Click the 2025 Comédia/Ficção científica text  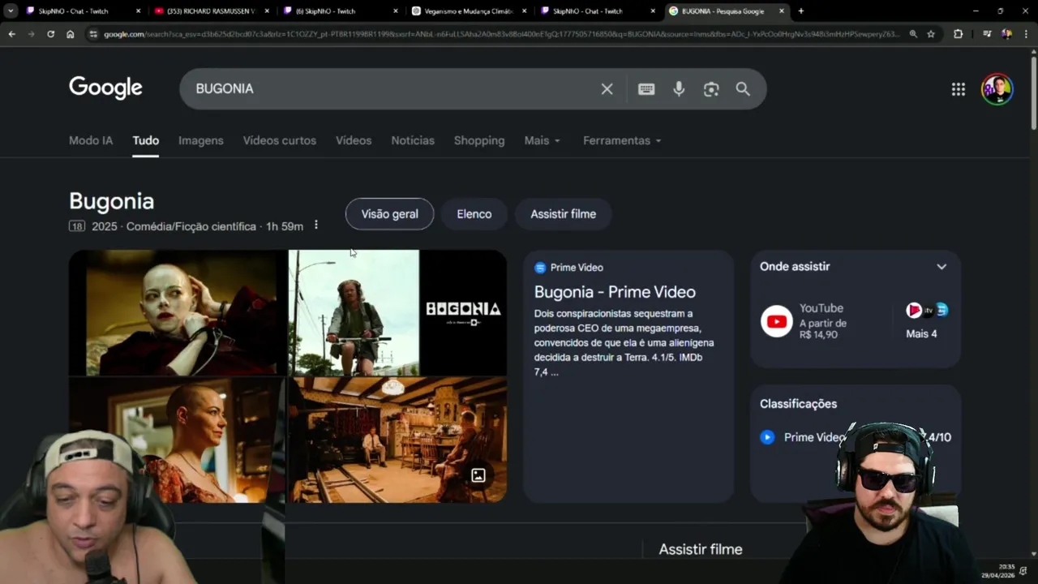[174, 226]
